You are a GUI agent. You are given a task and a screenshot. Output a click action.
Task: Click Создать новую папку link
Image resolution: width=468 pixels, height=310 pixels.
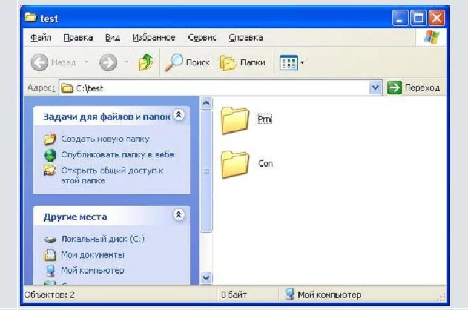[105, 139]
